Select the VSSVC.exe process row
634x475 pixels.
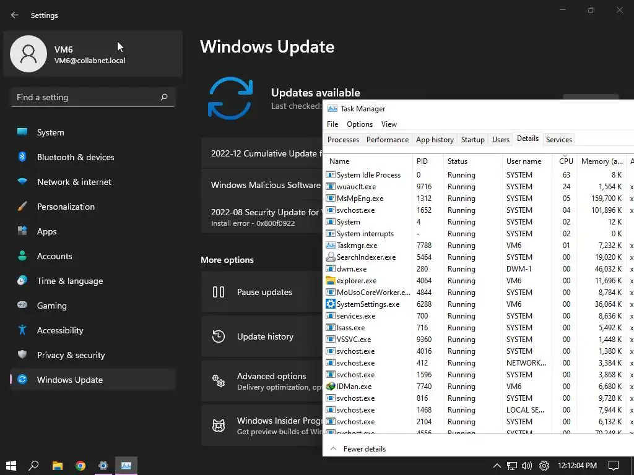(x=479, y=340)
